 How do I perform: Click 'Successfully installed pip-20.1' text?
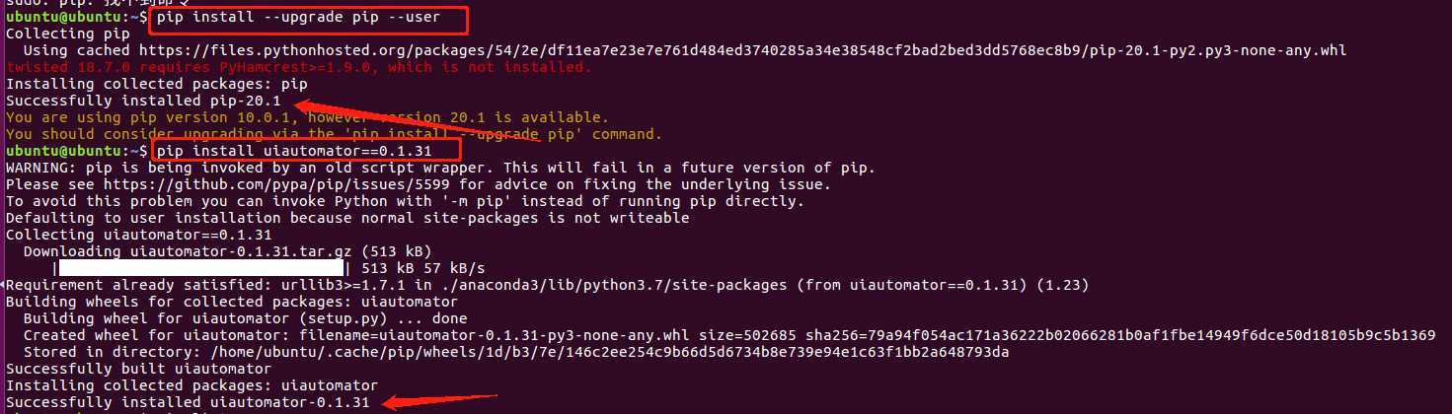pyautogui.click(x=144, y=101)
